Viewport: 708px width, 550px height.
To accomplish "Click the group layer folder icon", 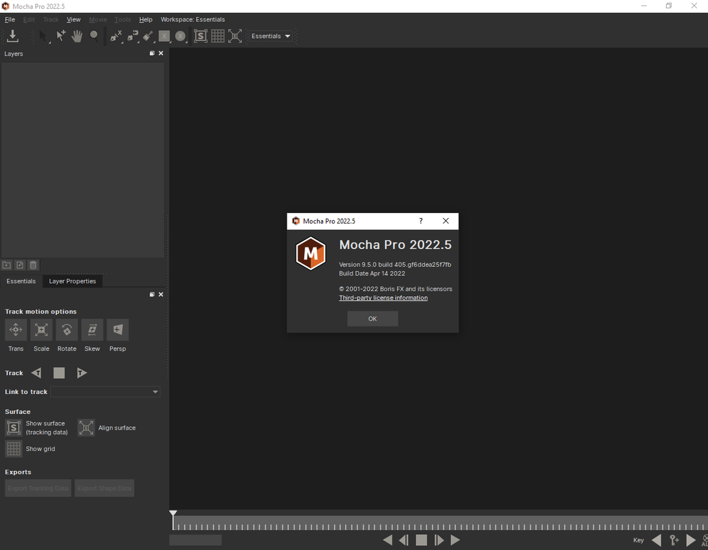I will (7, 265).
